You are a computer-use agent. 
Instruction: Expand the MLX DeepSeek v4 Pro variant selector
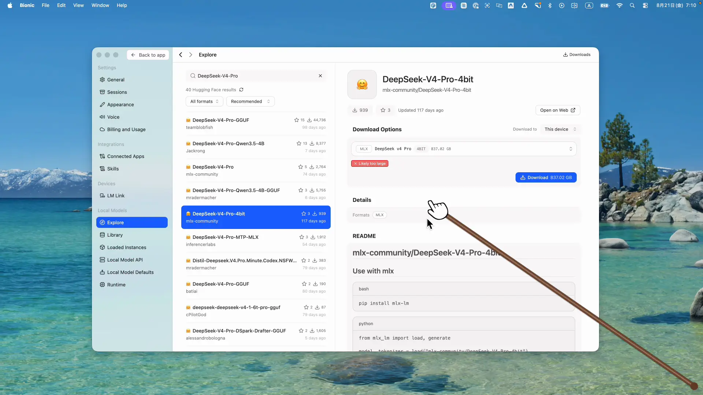point(464,149)
